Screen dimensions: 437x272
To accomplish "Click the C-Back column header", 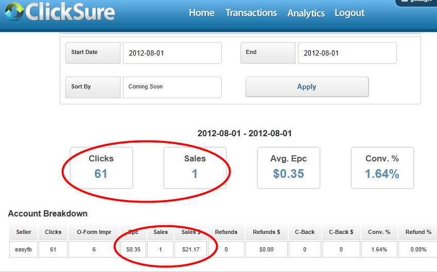I will [x=305, y=232].
